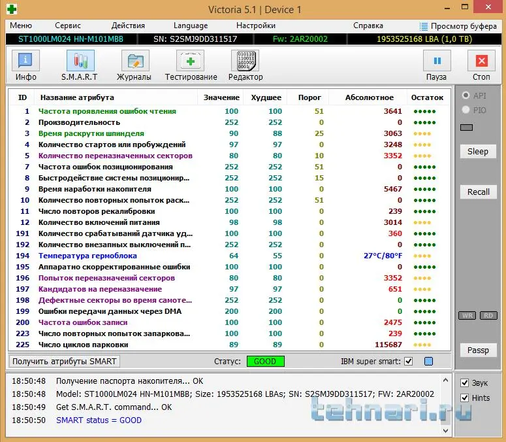Select the S.M.A.R.T toolbar icon
Screen dimensions: 506x442
(x=80, y=65)
